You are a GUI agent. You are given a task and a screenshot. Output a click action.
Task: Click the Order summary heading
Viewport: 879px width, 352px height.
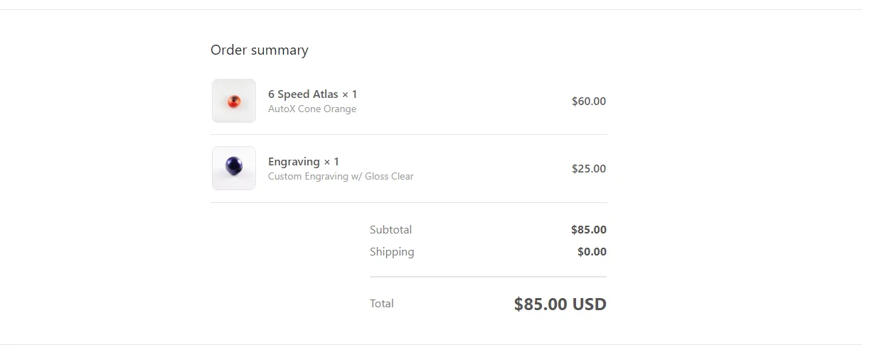click(260, 50)
